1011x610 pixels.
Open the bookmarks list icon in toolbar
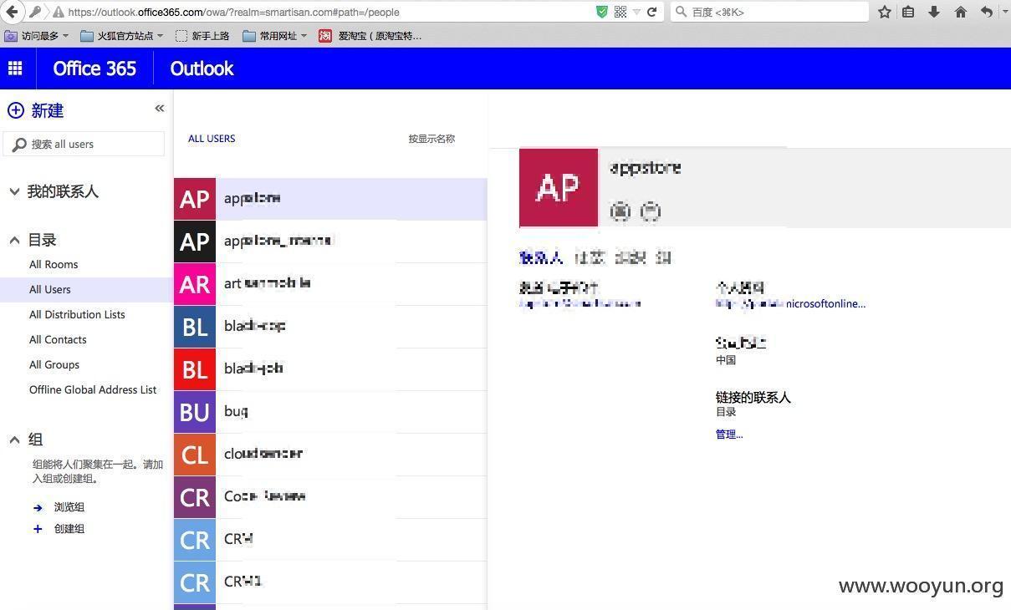point(908,12)
